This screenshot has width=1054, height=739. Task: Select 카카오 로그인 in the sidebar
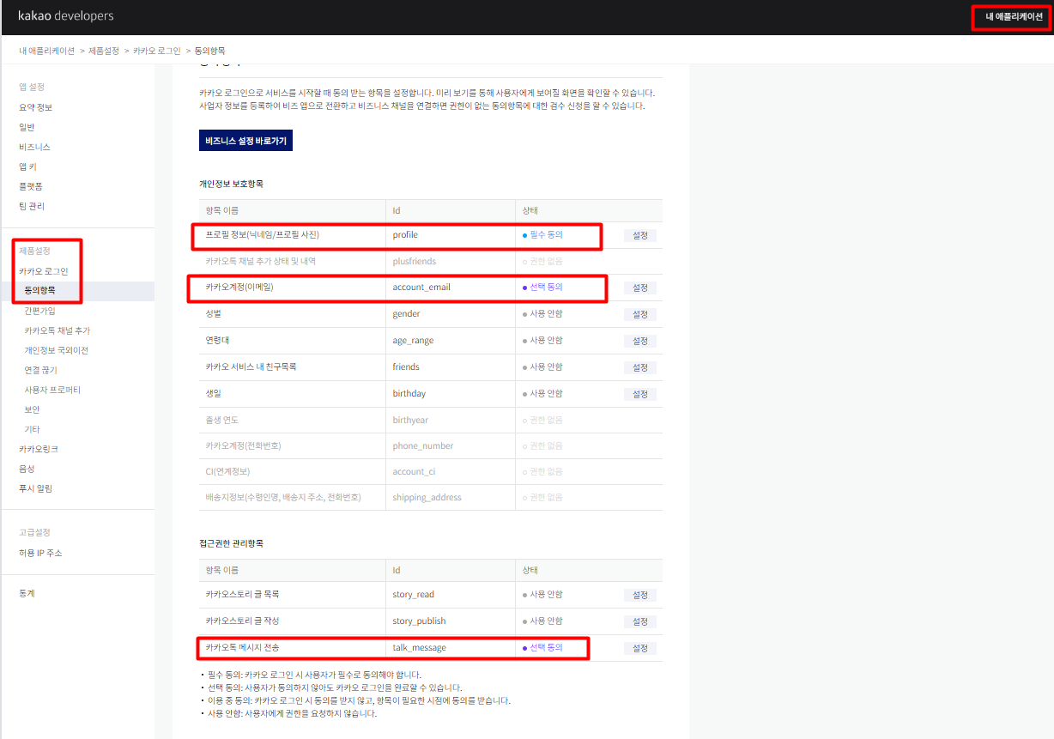click(x=44, y=271)
